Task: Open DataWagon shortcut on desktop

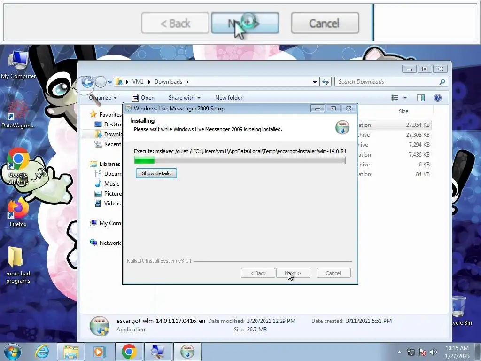Action: pyautogui.click(x=18, y=114)
